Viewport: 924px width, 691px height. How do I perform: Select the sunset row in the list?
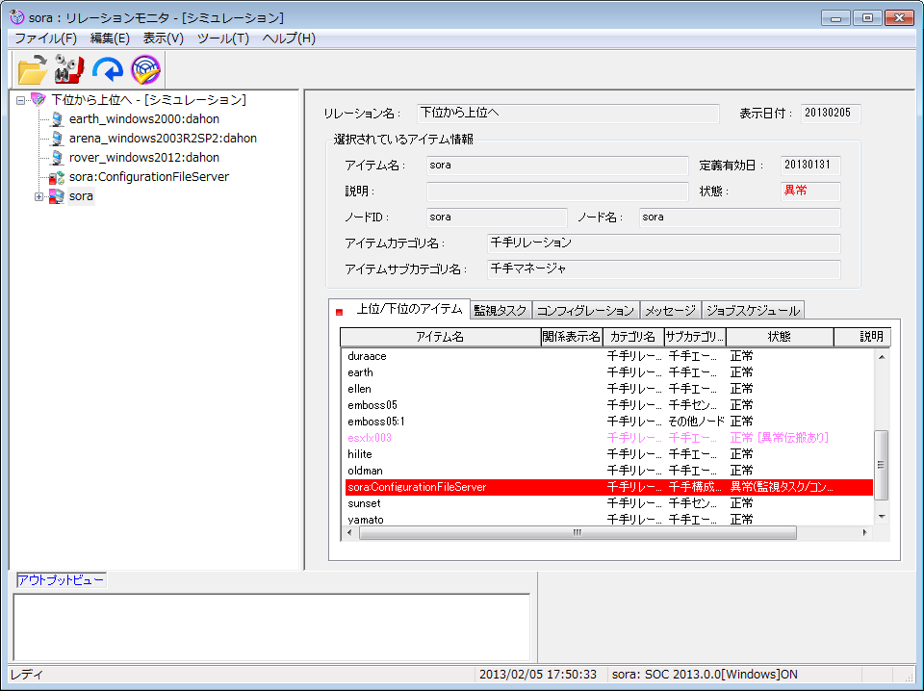click(x=608, y=503)
